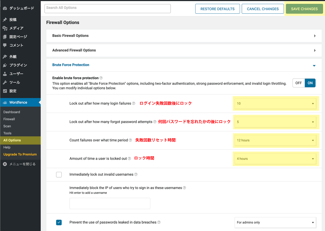Click the pin icon for 投稿
This screenshot has height=231, width=325.
click(5, 20)
